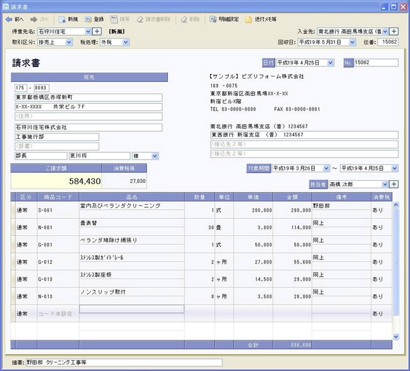410x371 pixels.
Task: Click the 新規 (new) invoice icon
Action: 62,19
